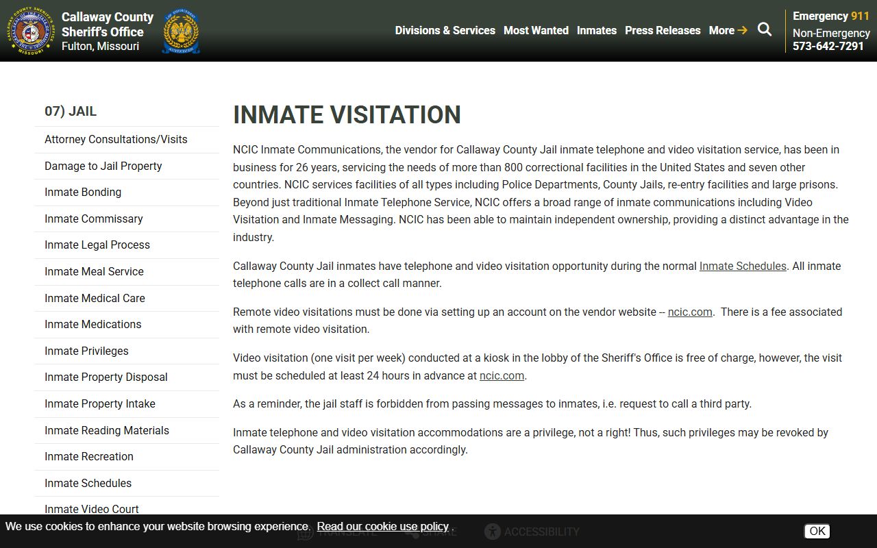The width and height of the screenshot is (877, 548).
Task: View Inmate Medical Care
Action: coord(127,298)
